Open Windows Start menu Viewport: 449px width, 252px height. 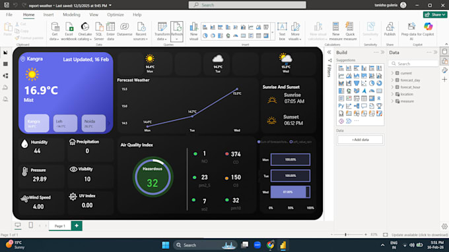[166, 245]
